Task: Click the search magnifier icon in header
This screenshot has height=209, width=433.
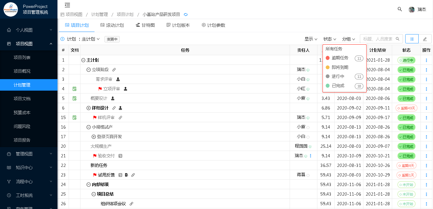Action: click(x=399, y=9)
